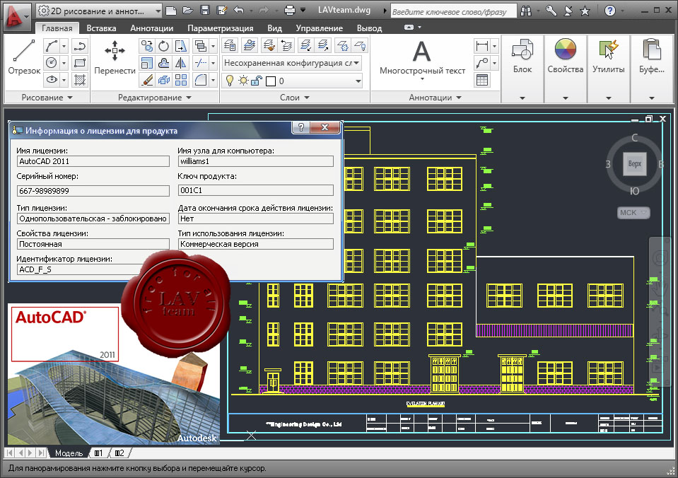678x478 pixels.
Task: Select the Hatch fill tool
Action: point(80,80)
